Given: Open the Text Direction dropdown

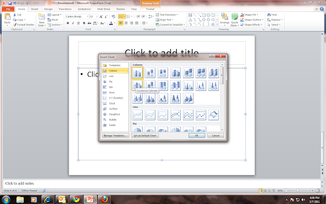Looking at the screenshot, I should click(x=167, y=15).
